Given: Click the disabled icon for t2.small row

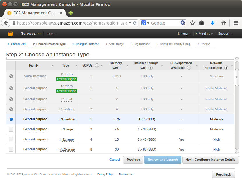Looking at the screenshot, I should (11, 99).
